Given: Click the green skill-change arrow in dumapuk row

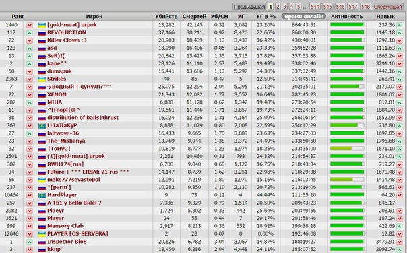Looking at the screenshot, I should click(x=399, y=71).
